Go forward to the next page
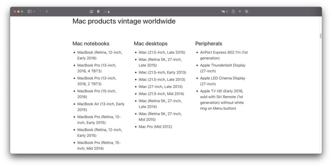 [x=47, y=11]
